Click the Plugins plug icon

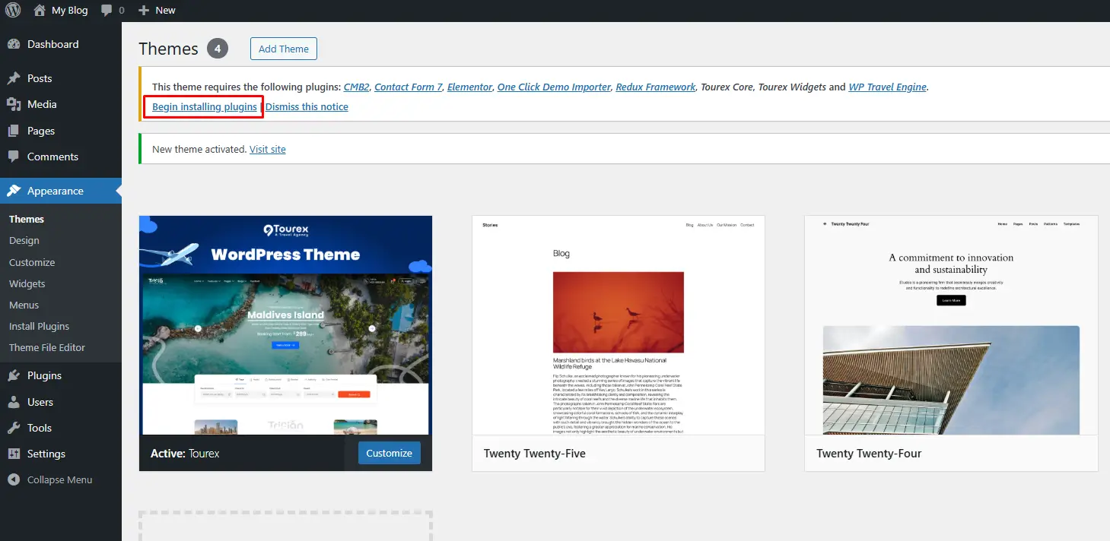(14, 375)
